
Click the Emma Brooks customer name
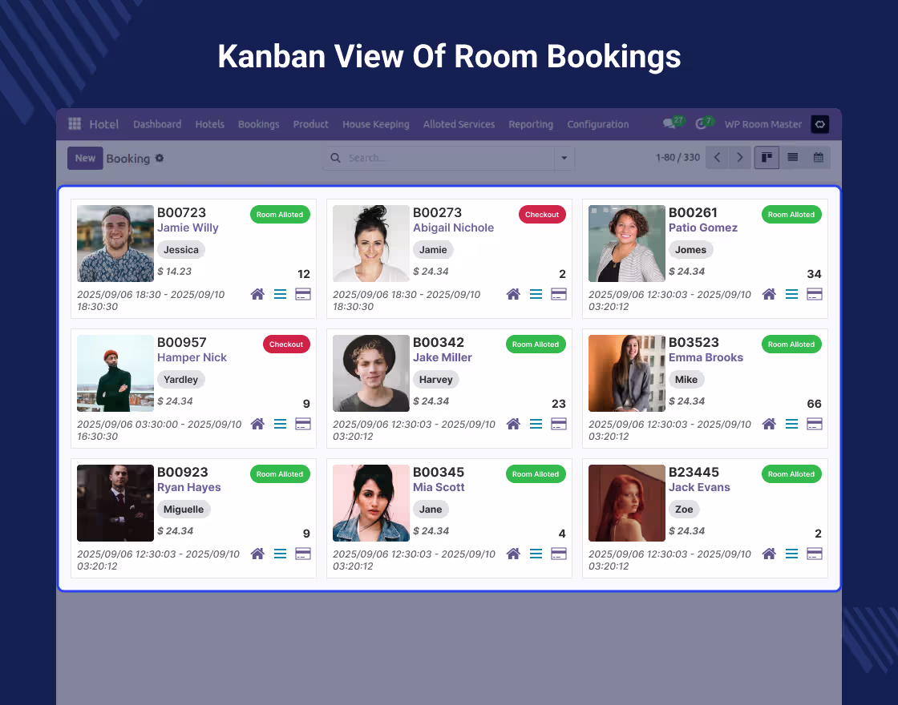[706, 357]
